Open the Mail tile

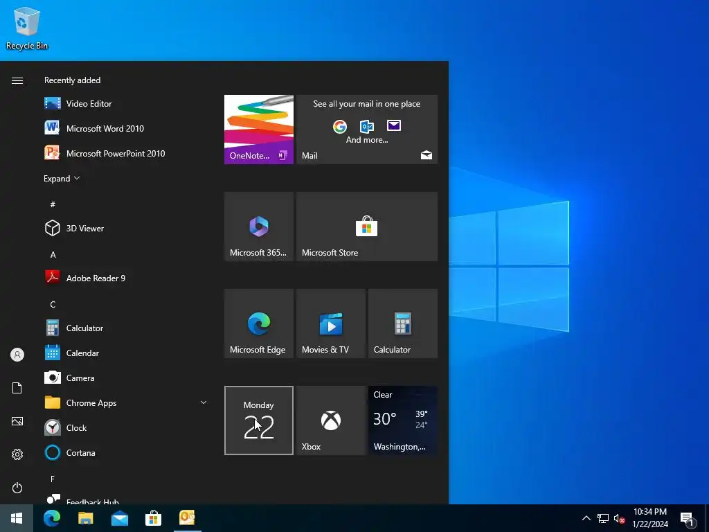coord(367,130)
